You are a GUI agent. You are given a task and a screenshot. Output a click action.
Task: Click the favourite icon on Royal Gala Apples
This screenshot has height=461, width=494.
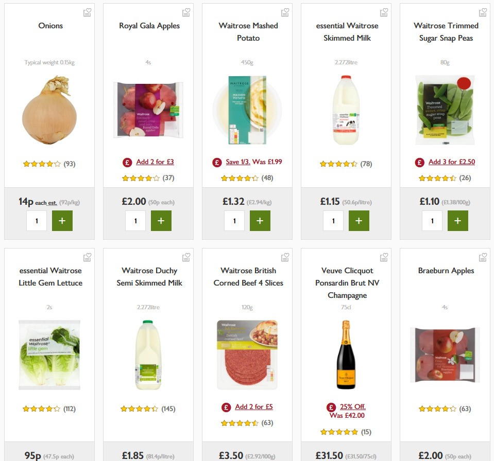coord(186,11)
